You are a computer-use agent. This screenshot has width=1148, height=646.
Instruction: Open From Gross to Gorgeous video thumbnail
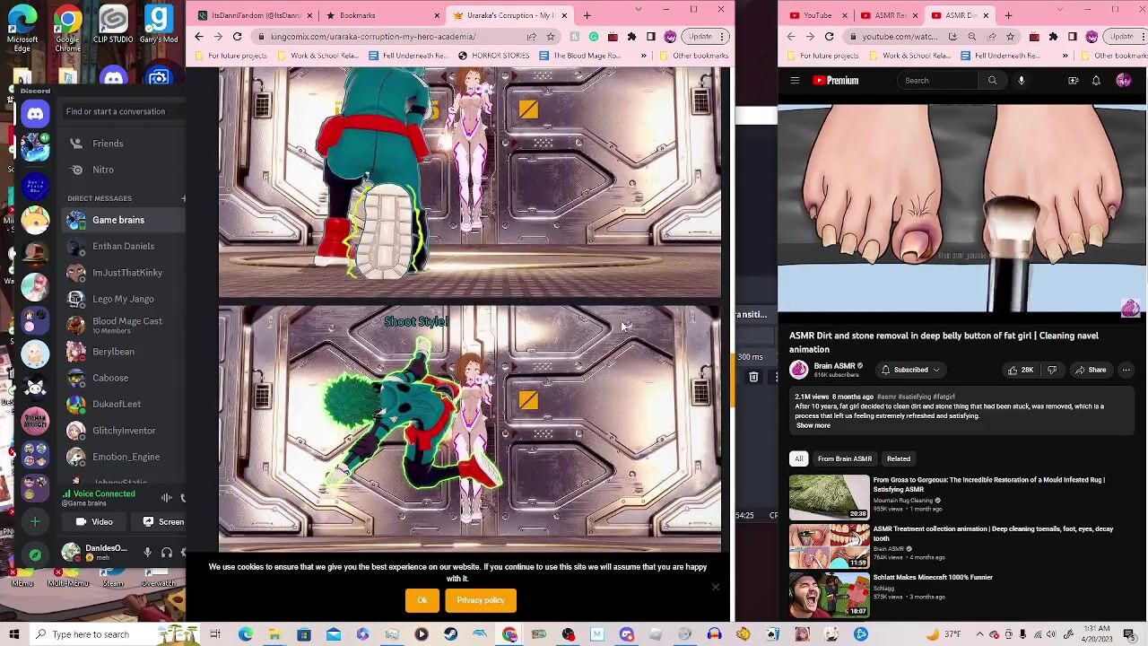(830, 498)
